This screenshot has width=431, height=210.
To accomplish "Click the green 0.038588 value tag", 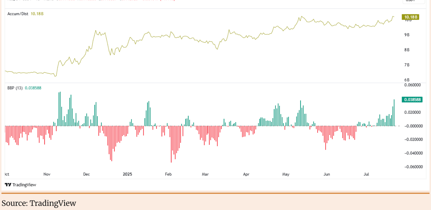I will pos(412,100).
